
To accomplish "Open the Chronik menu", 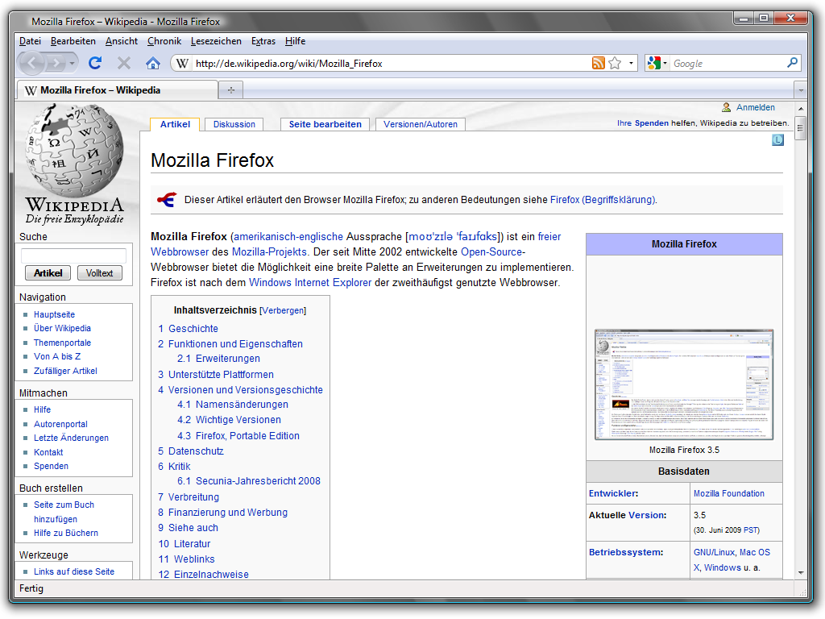I will 164,41.
